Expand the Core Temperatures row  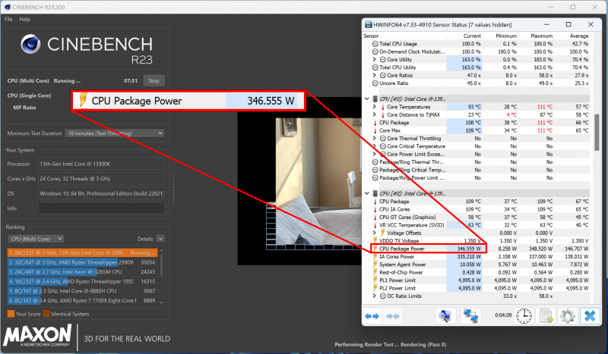pyautogui.click(x=374, y=107)
